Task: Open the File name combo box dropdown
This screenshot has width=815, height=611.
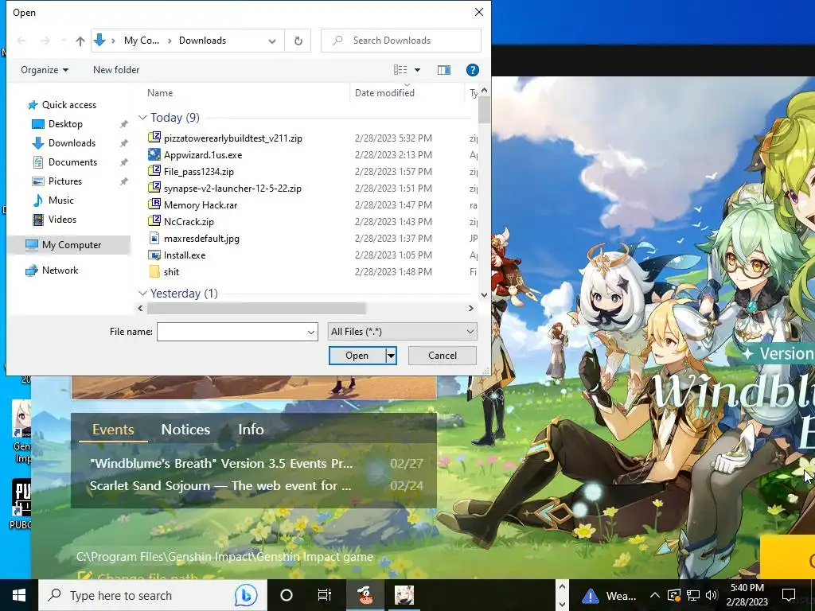Action: point(311,332)
